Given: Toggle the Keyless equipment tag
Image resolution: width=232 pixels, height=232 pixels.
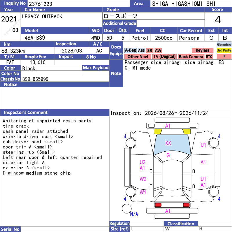Looking at the screenshot, I should [x=202, y=50].
